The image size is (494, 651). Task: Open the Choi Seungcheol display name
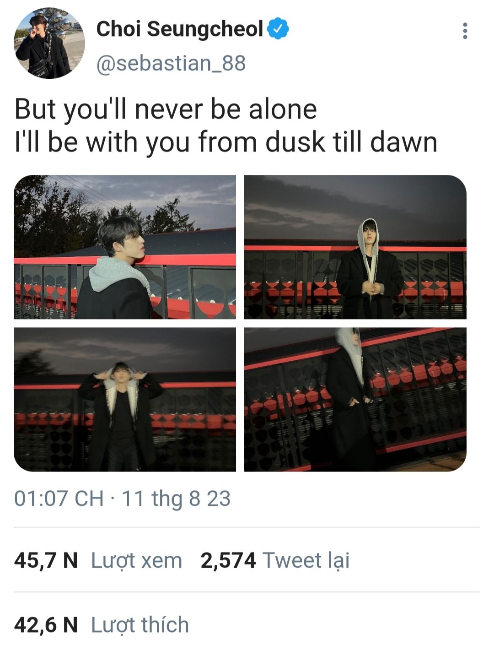point(180,29)
